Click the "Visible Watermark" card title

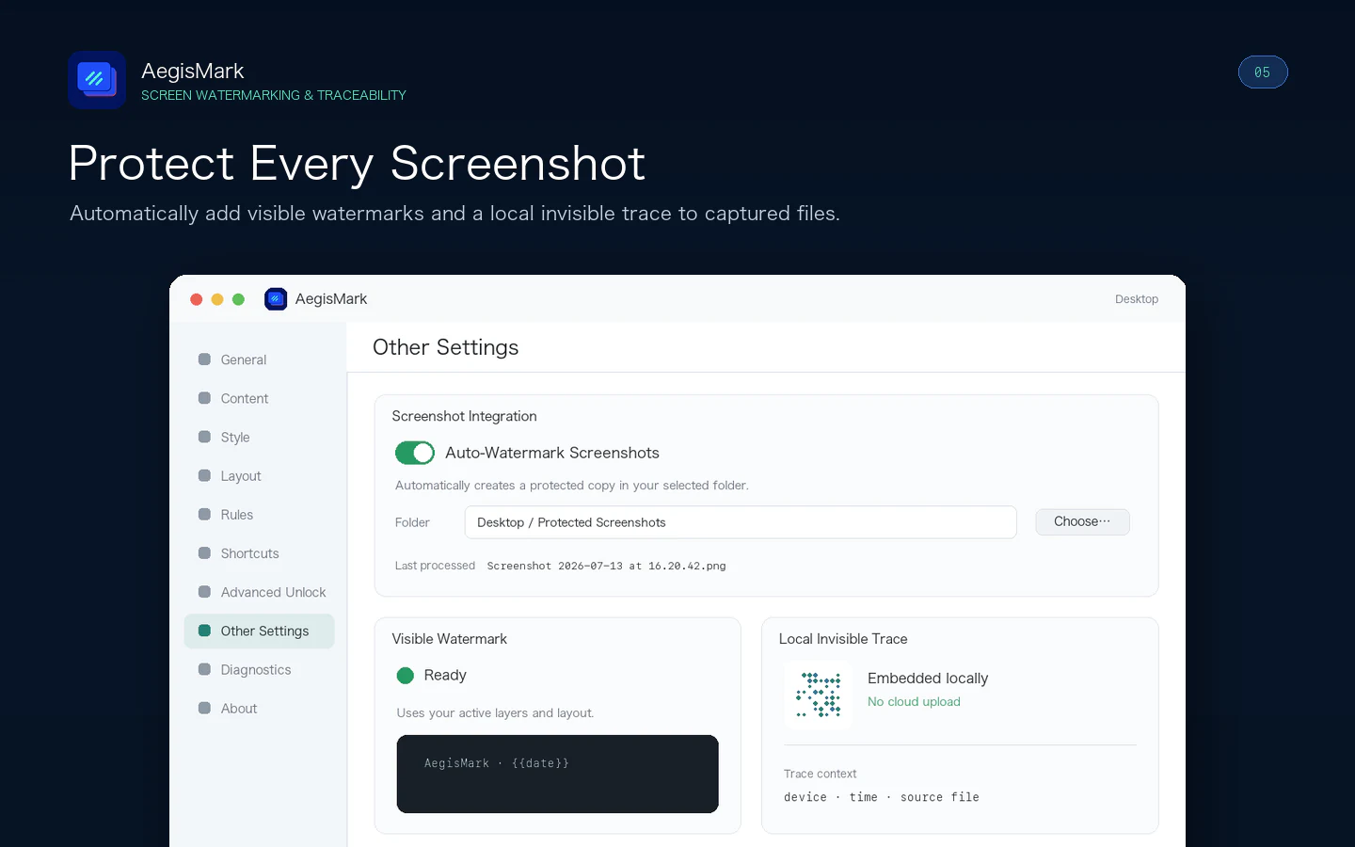pyautogui.click(x=449, y=639)
